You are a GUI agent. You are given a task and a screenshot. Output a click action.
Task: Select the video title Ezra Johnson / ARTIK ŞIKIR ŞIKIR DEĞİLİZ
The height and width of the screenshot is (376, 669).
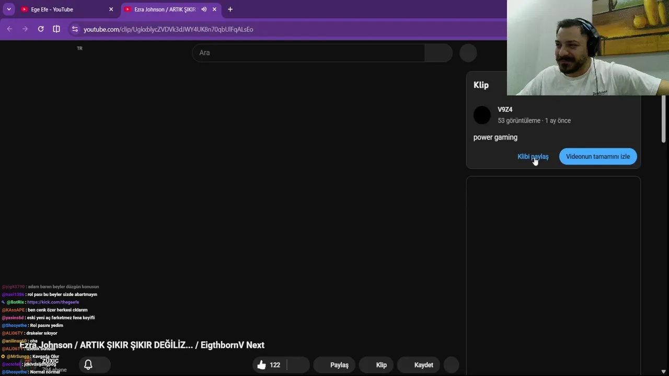click(142, 345)
